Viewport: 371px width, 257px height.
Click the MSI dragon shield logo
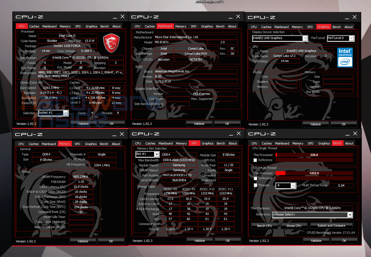coord(111,43)
